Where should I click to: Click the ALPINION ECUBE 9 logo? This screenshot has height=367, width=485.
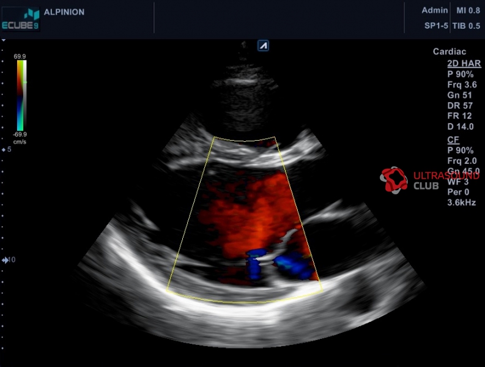click(x=21, y=19)
